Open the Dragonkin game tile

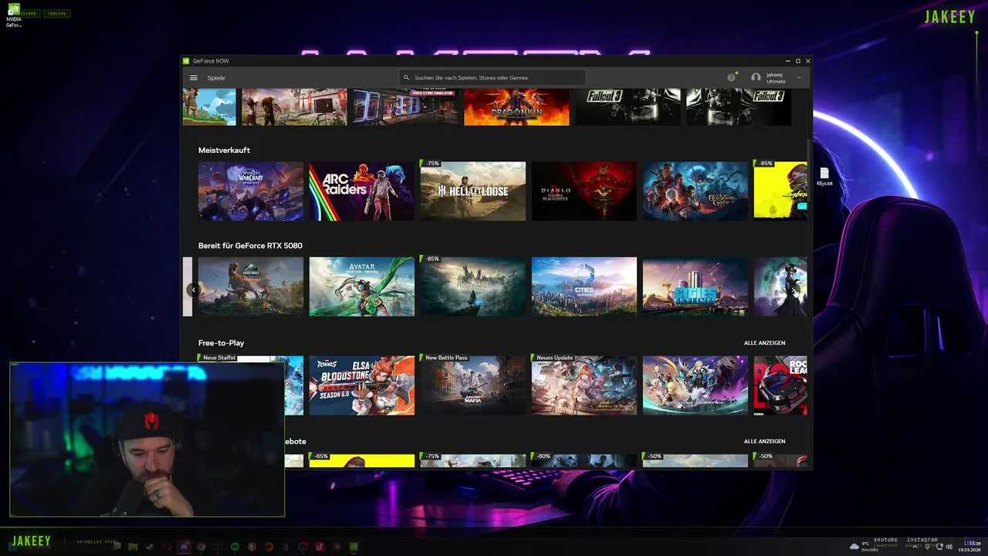click(x=516, y=107)
